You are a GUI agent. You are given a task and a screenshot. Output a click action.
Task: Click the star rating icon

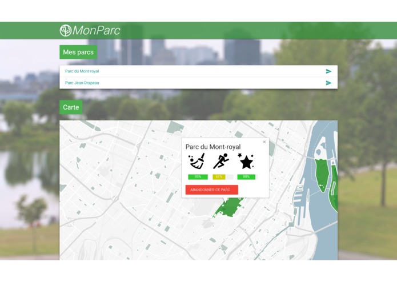point(246,161)
